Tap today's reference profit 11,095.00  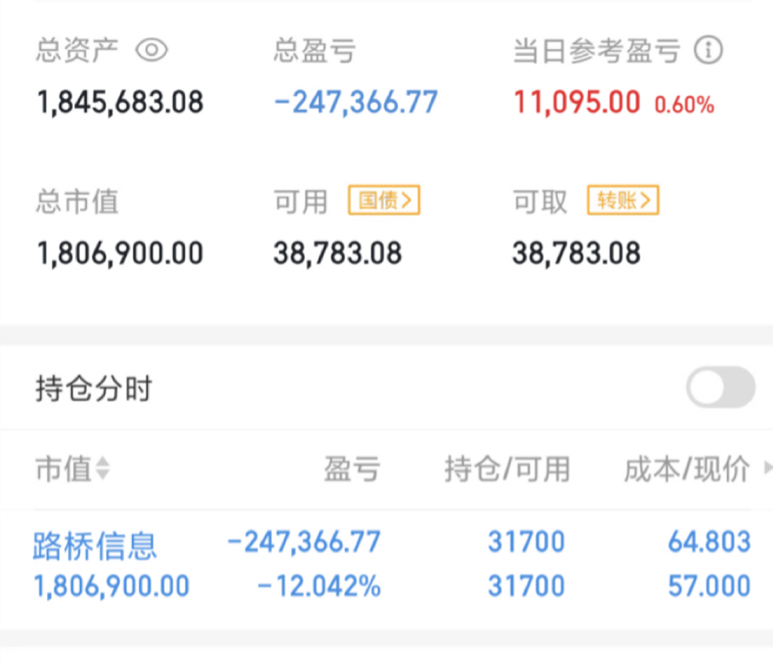point(577,102)
